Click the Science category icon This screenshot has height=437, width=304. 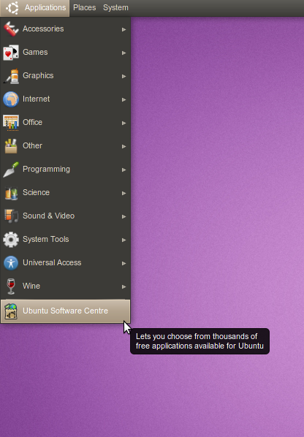[11, 193]
